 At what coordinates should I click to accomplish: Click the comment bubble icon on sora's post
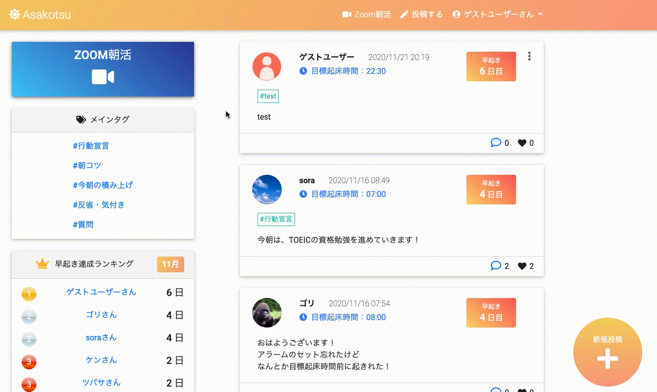tap(496, 265)
